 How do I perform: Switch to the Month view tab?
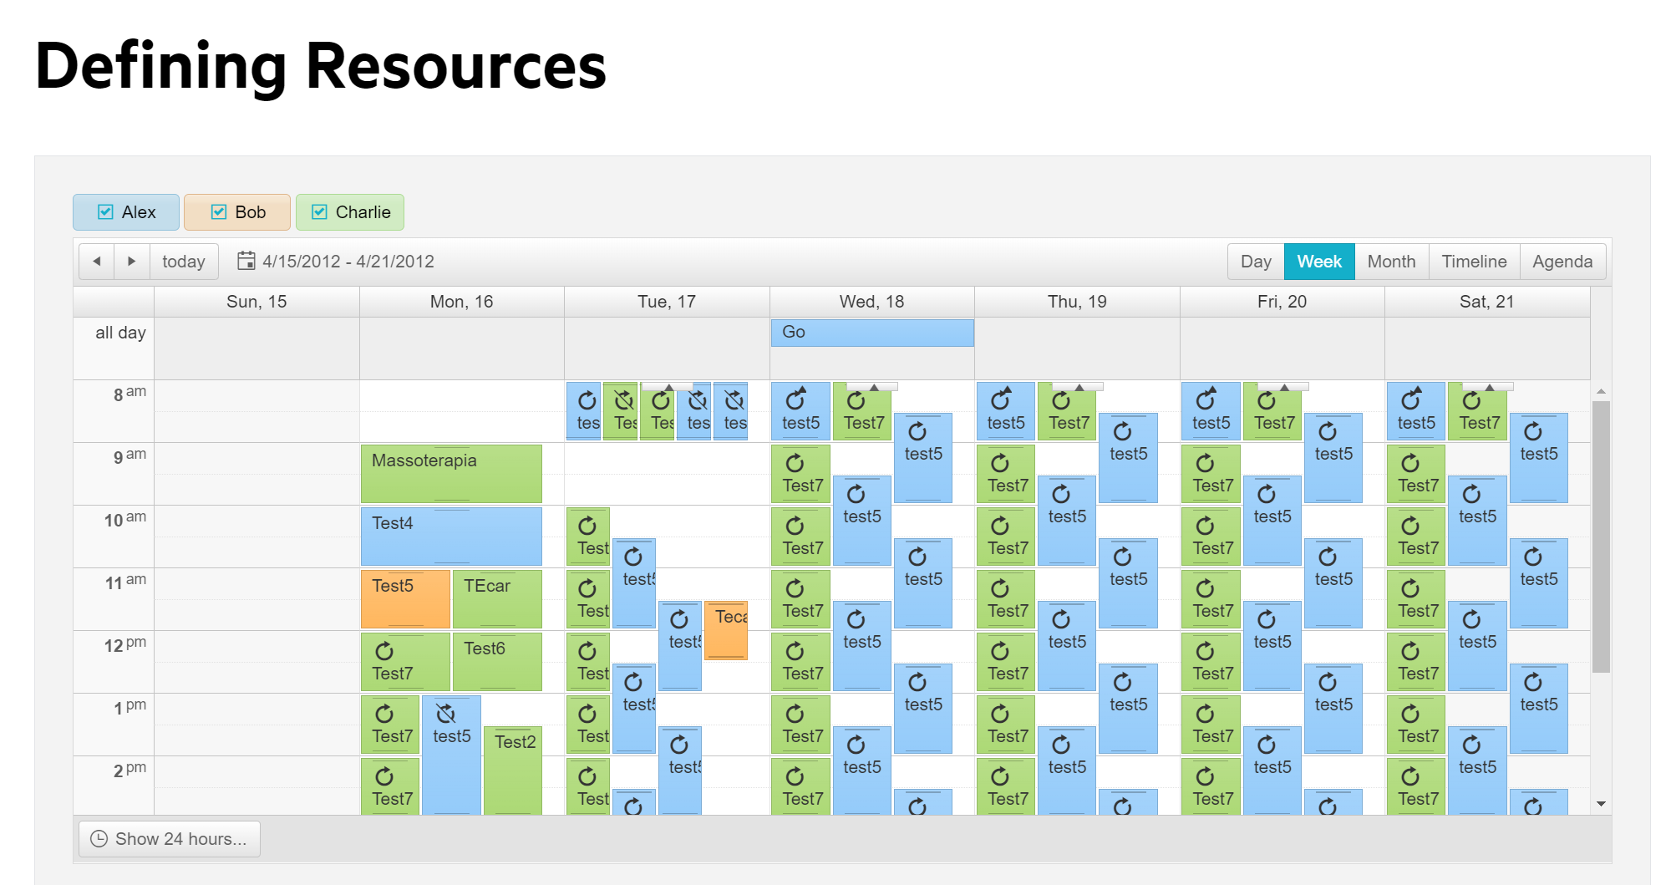pyautogui.click(x=1391, y=261)
